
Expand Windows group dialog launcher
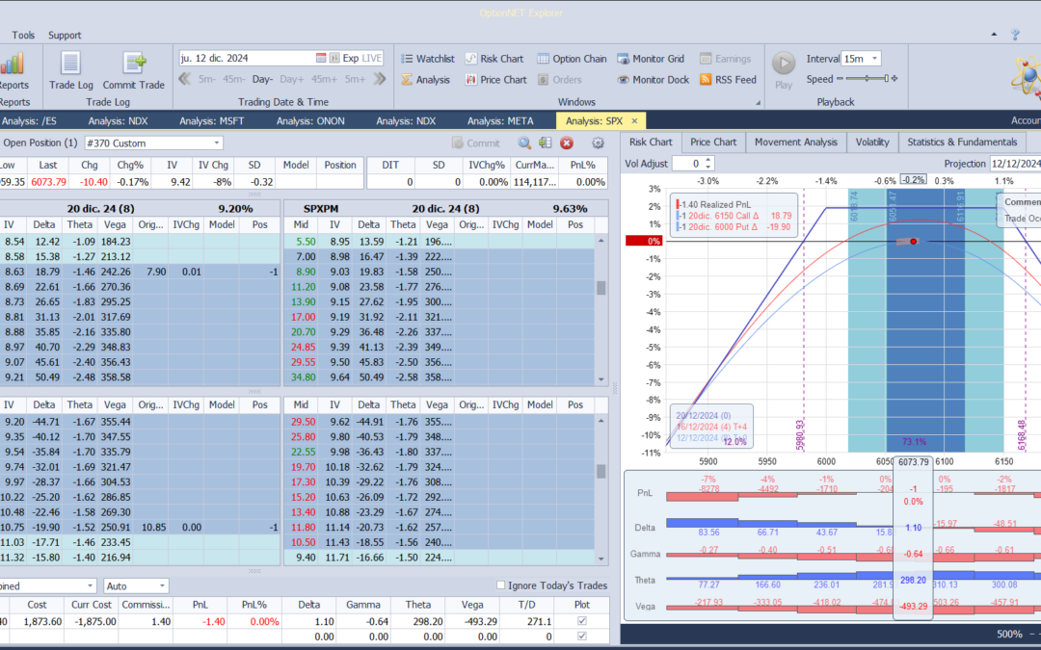pyautogui.click(x=758, y=103)
